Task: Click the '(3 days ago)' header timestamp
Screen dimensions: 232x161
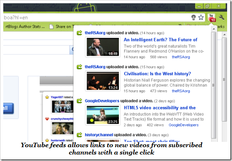Action: pos(158,135)
